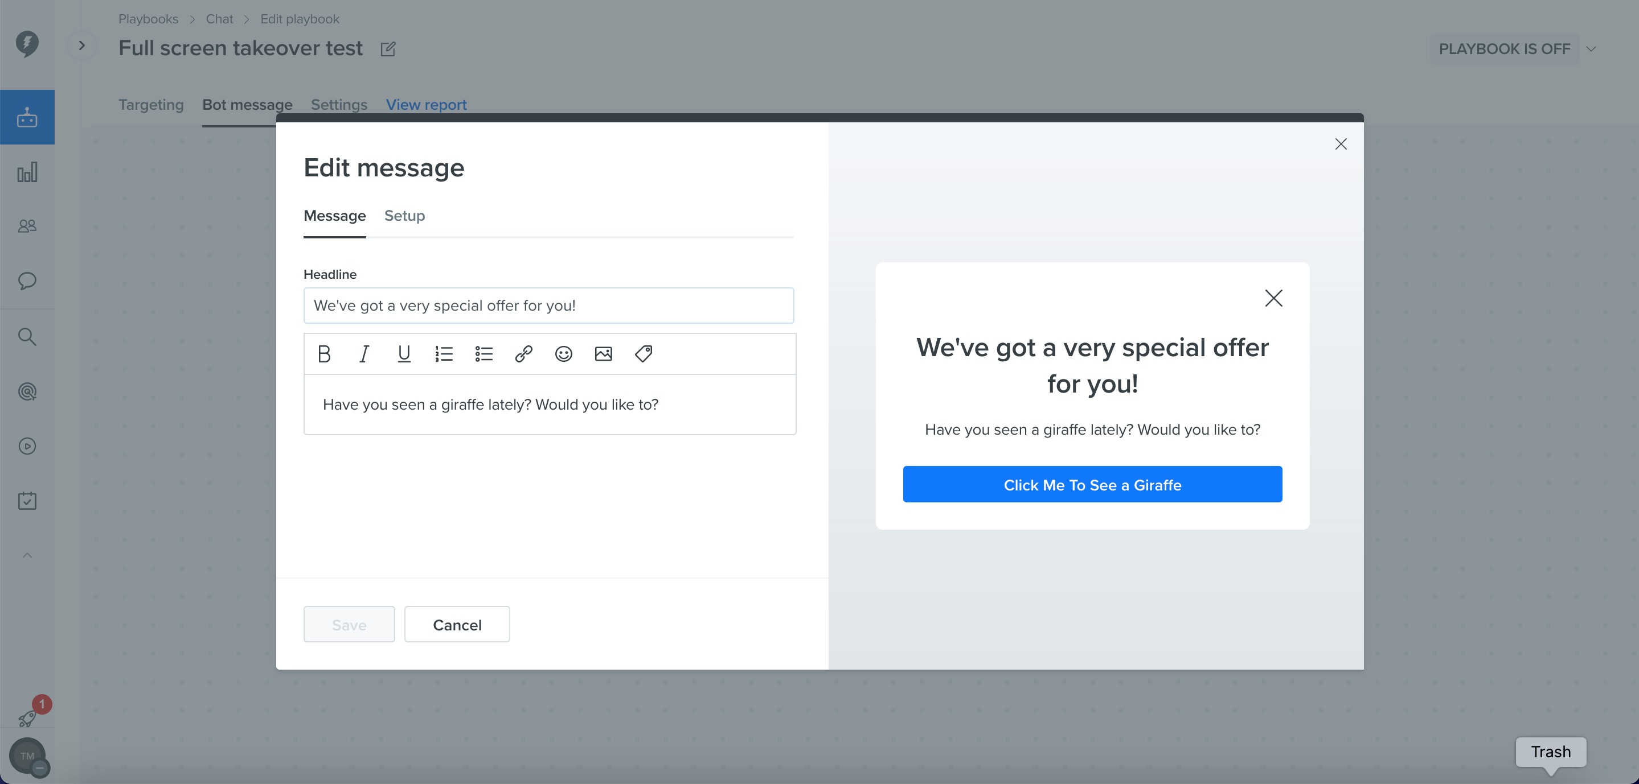Expand the sidebar navigation chevron

(81, 45)
